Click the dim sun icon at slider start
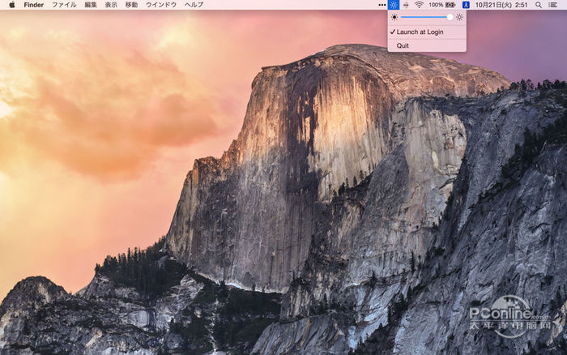Screen dimensions: 567x355 point(394,17)
